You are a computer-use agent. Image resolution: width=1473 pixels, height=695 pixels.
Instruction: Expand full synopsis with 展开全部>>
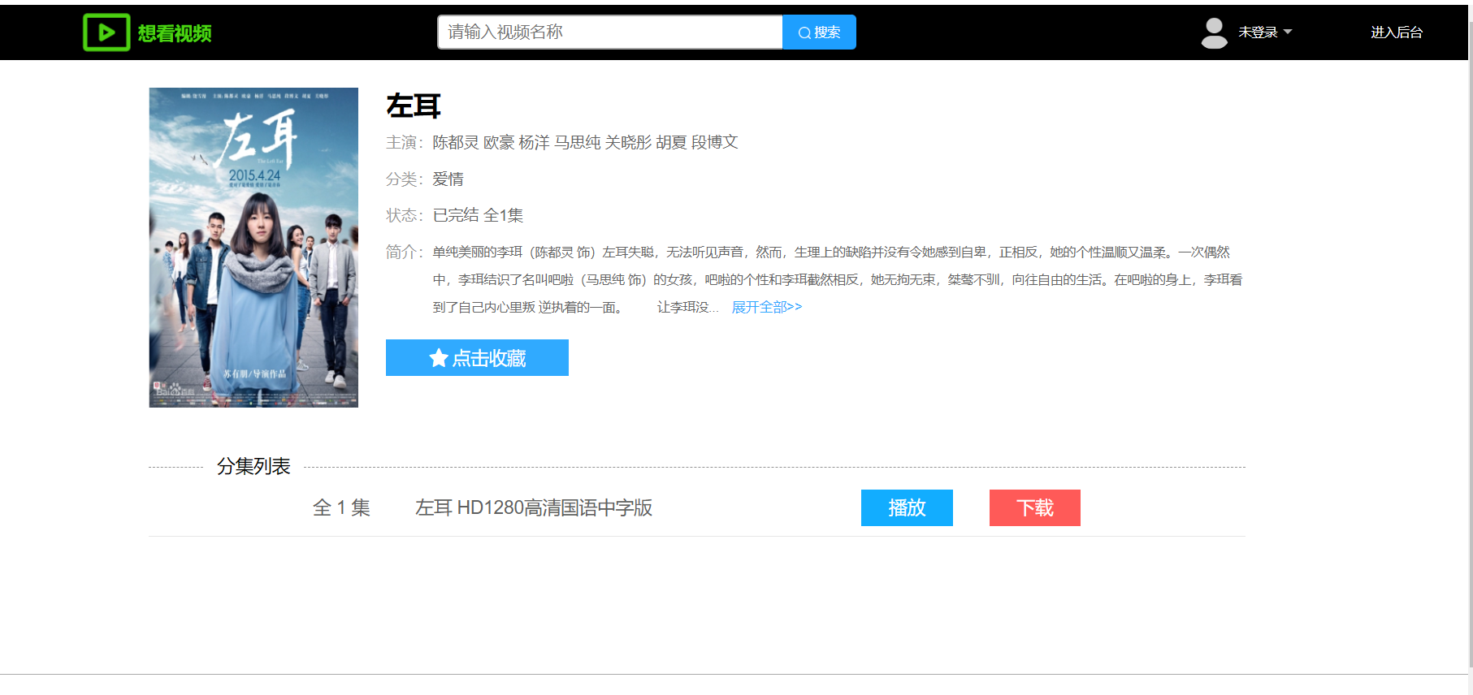pyautogui.click(x=767, y=307)
